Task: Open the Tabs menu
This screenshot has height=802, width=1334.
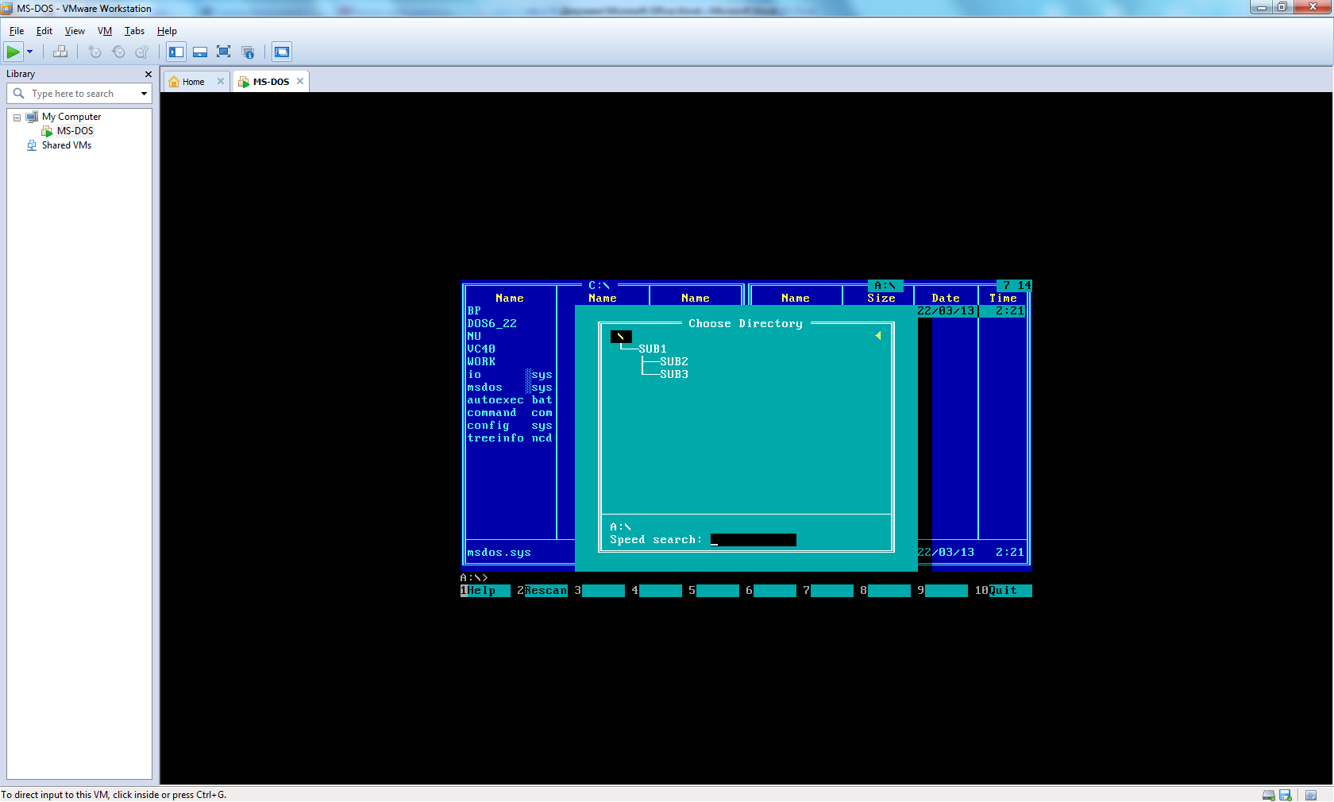Action: [x=134, y=31]
